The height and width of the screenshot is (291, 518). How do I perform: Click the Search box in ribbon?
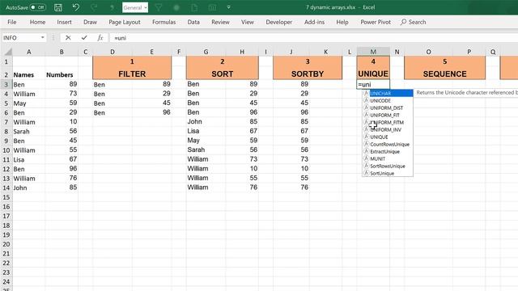(x=414, y=22)
